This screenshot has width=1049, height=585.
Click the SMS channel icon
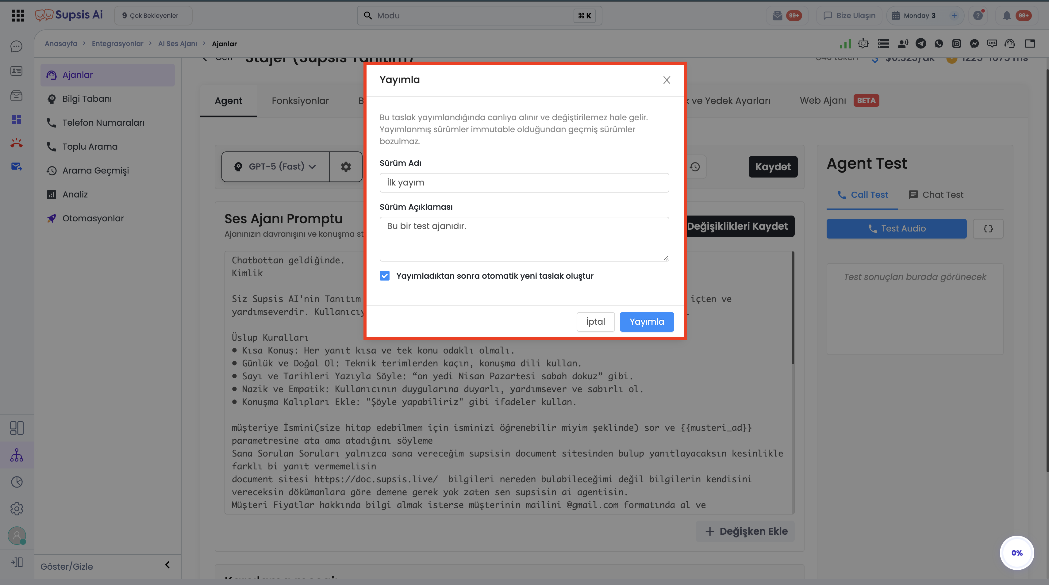pos(992,44)
